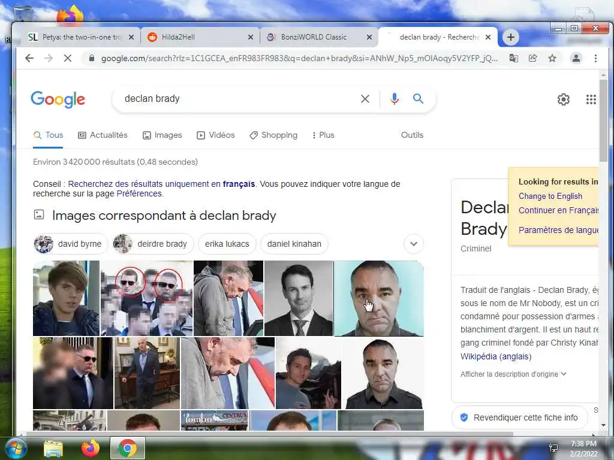The height and width of the screenshot is (460, 614).
Task: Open the translate page icon in address bar
Action: (513, 58)
